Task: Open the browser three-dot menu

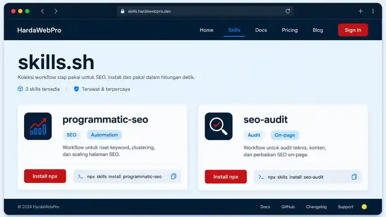Action: click(373, 11)
